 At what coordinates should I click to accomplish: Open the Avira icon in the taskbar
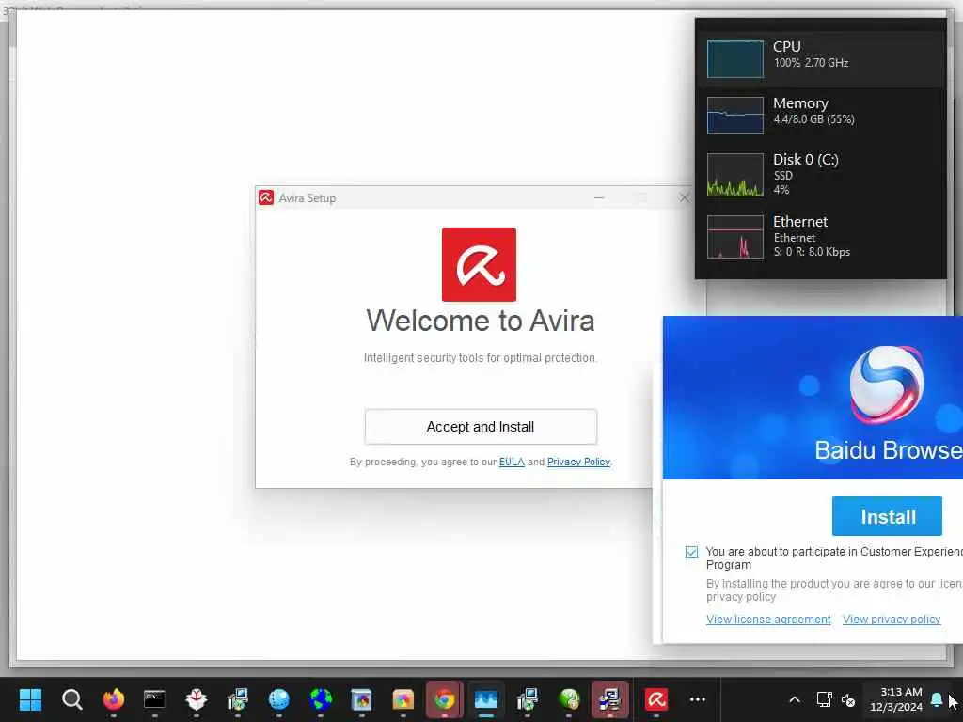[655, 699]
